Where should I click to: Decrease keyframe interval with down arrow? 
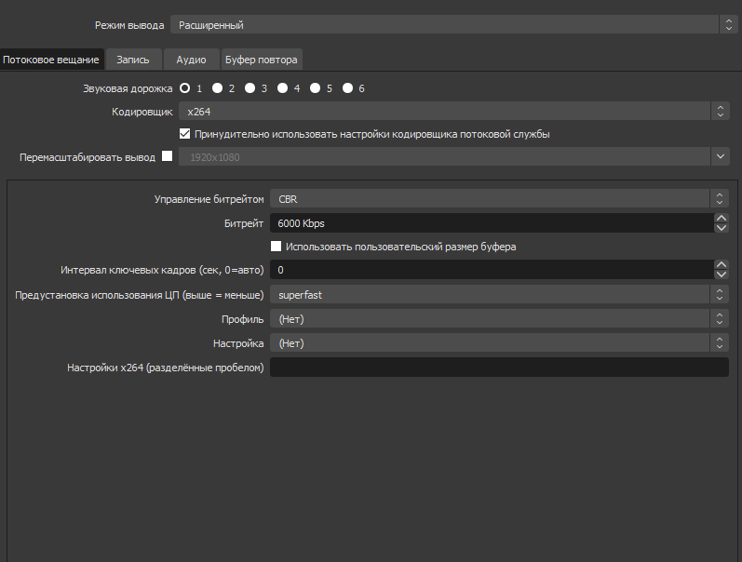coord(721,274)
